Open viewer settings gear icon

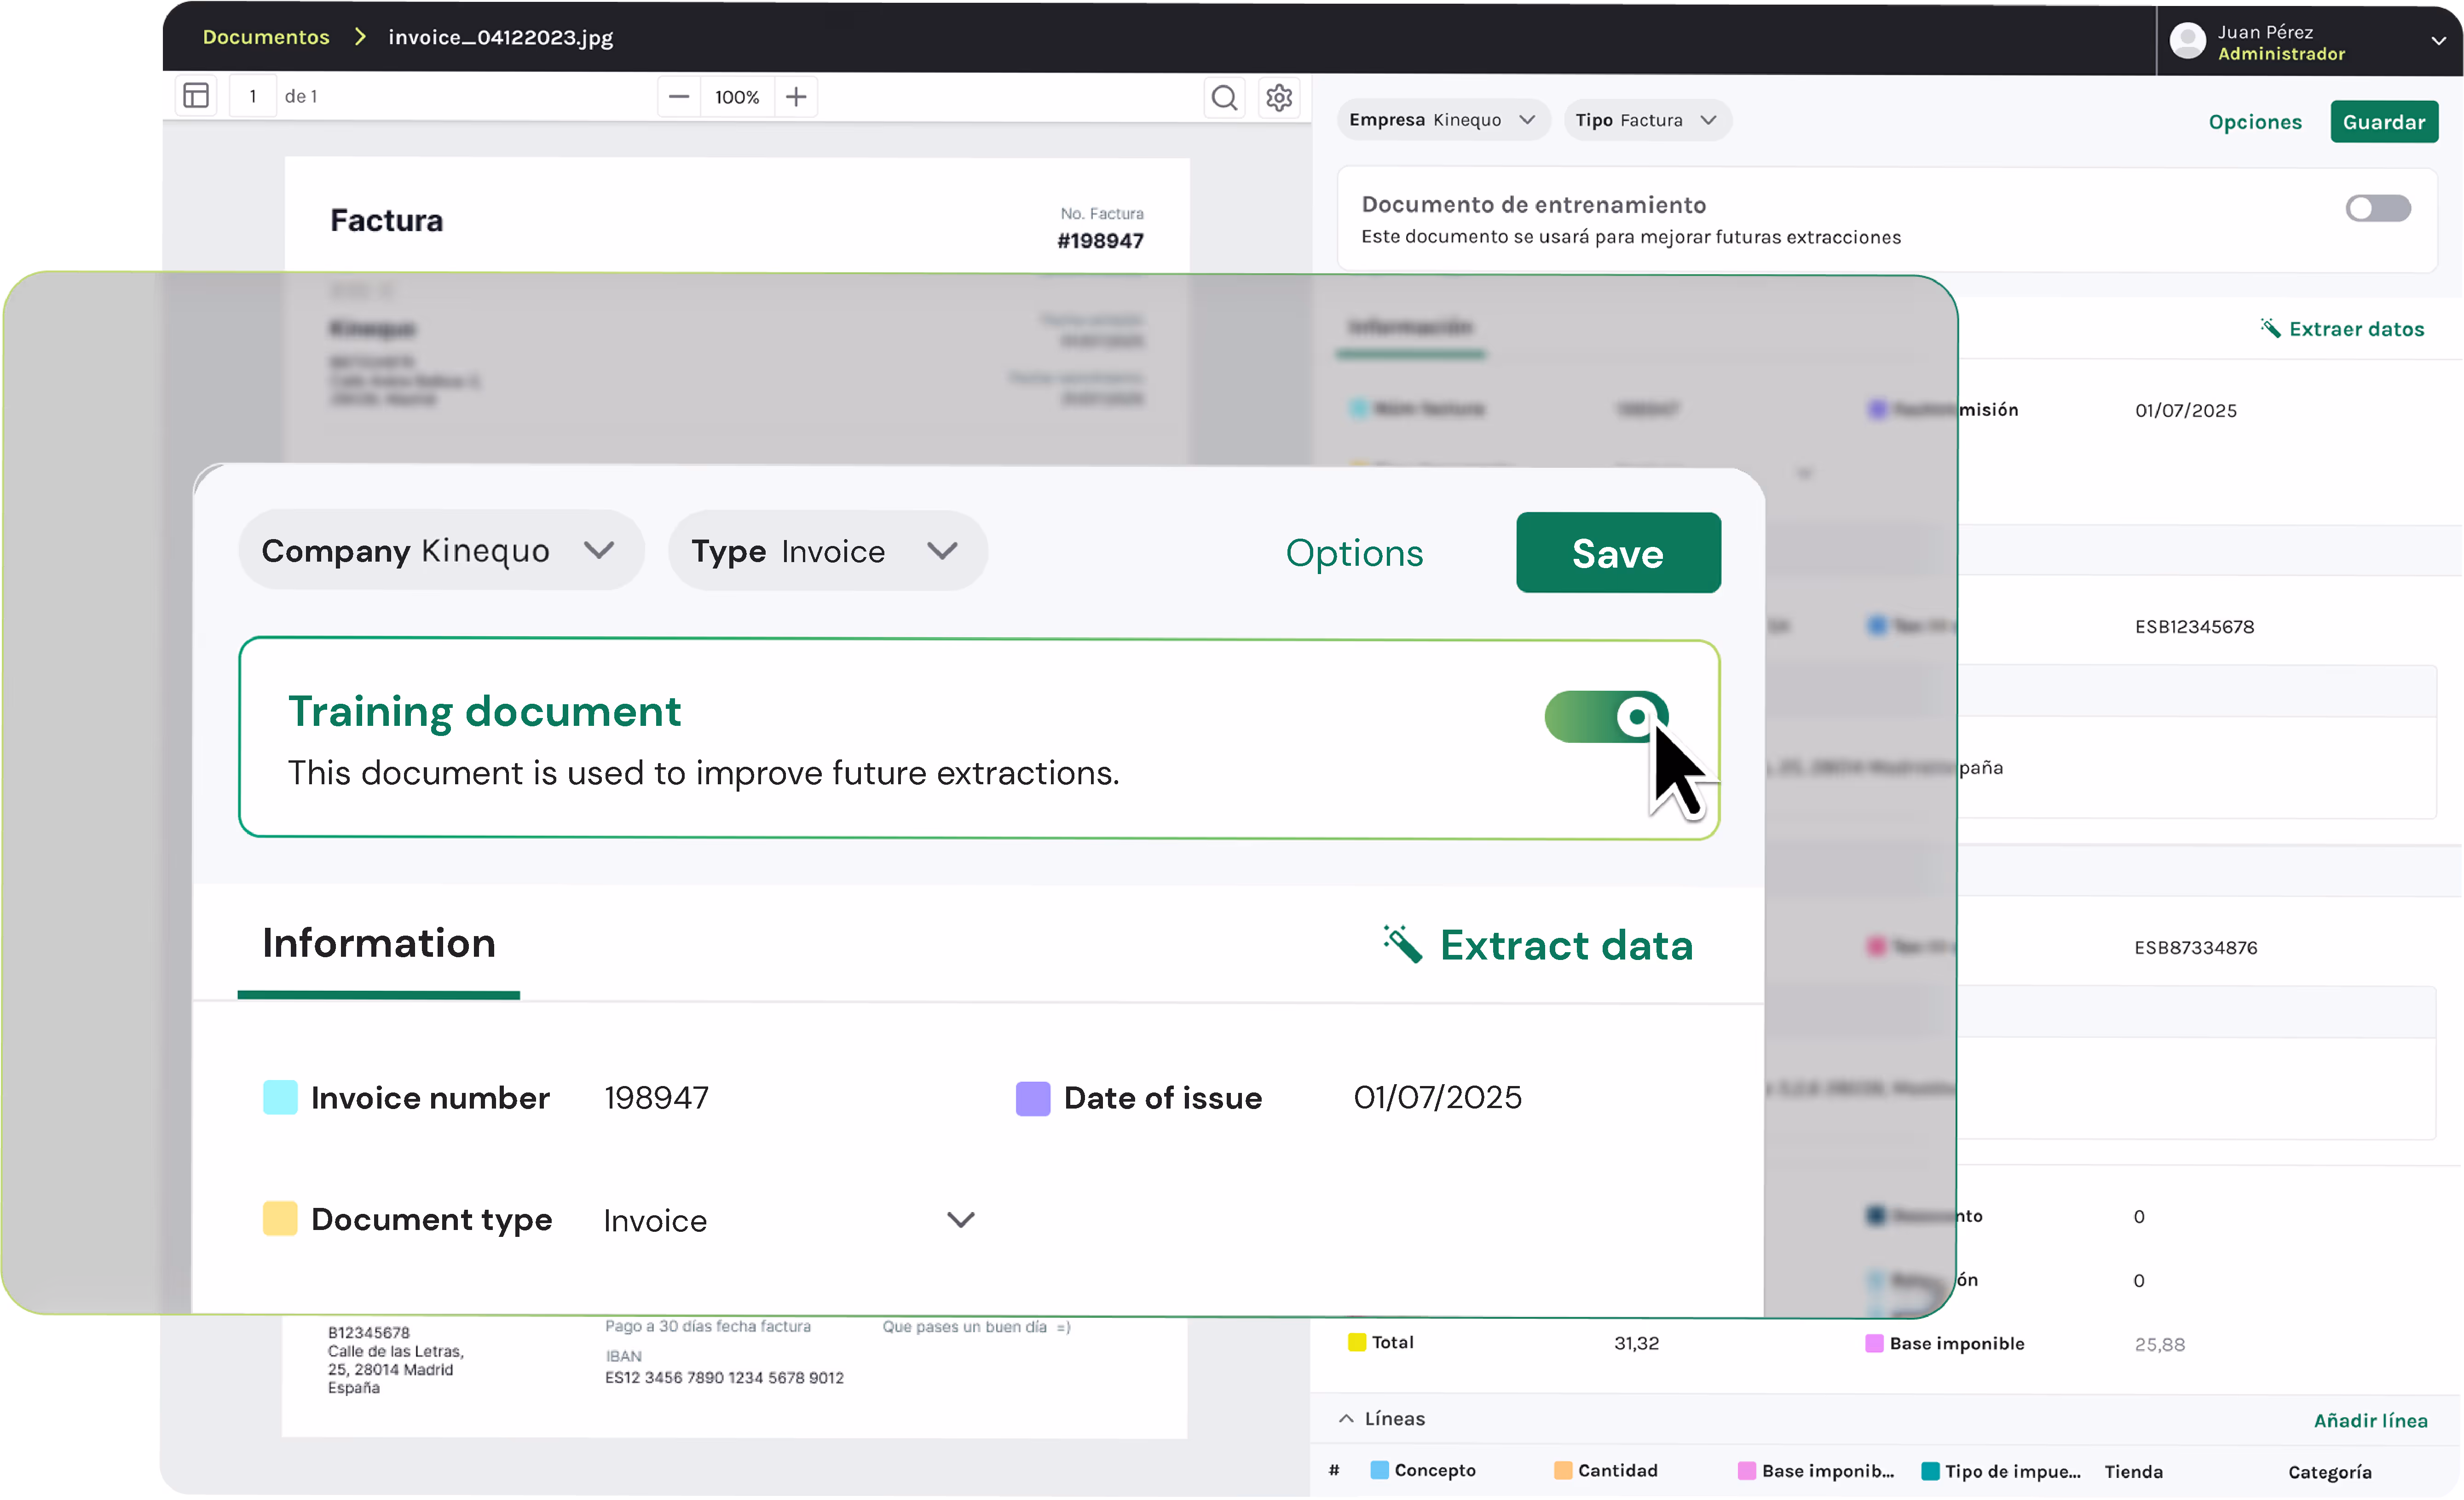click(1279, 97)
